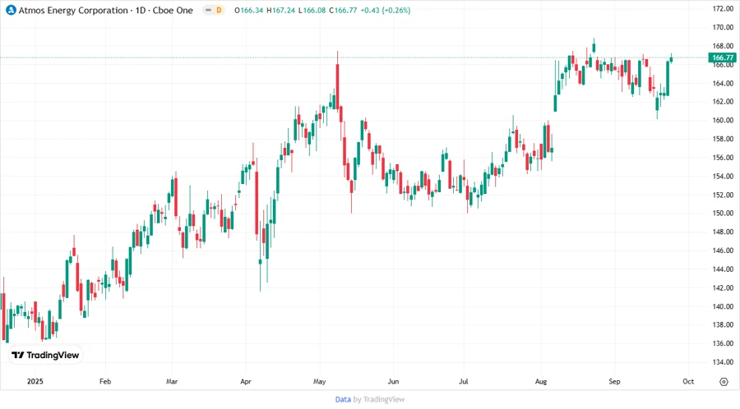The width and height of the screenshot is (740, 409).
Task: Click the 2025 label on time axis
Action: pos(35,381)
